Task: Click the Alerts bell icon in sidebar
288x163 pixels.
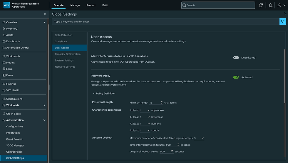Action: pyautogui.click(x=4, y=35)
